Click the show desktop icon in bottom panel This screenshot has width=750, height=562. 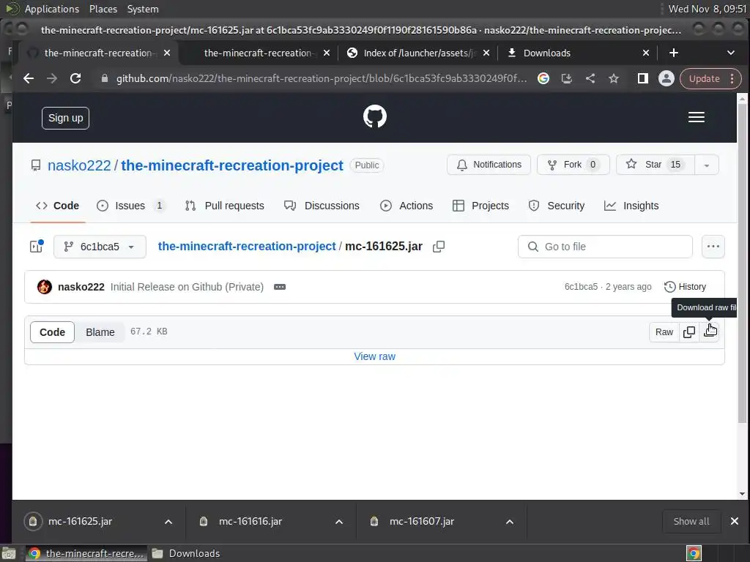tap(9, 553)
